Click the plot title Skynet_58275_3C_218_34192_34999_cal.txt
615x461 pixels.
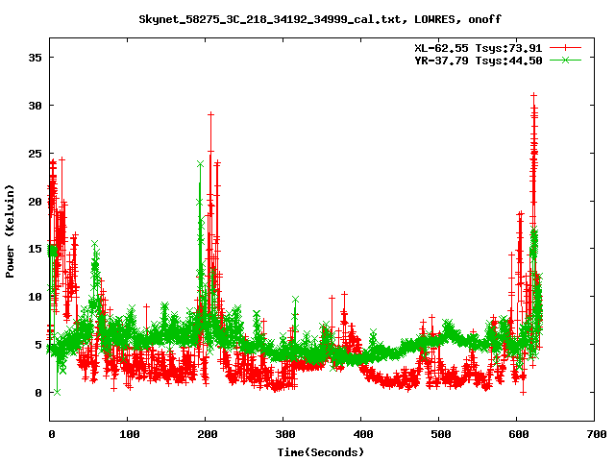tap(320, 19)
